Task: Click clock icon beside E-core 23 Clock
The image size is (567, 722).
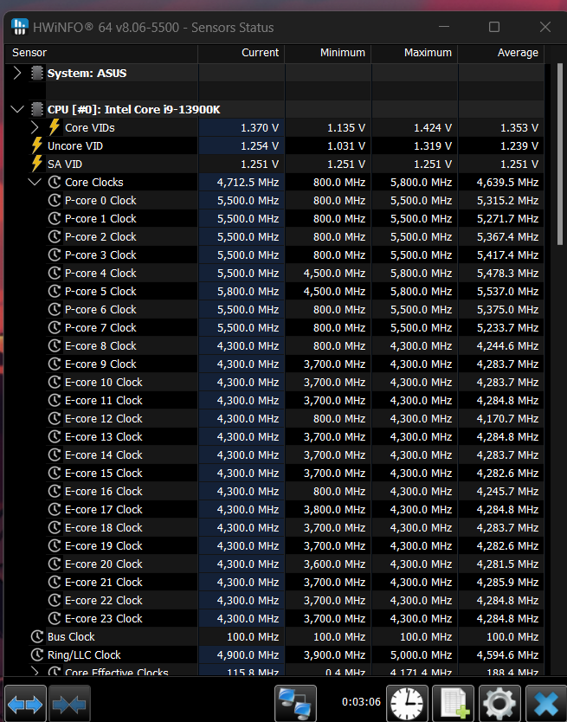Action: pos(55,618)
